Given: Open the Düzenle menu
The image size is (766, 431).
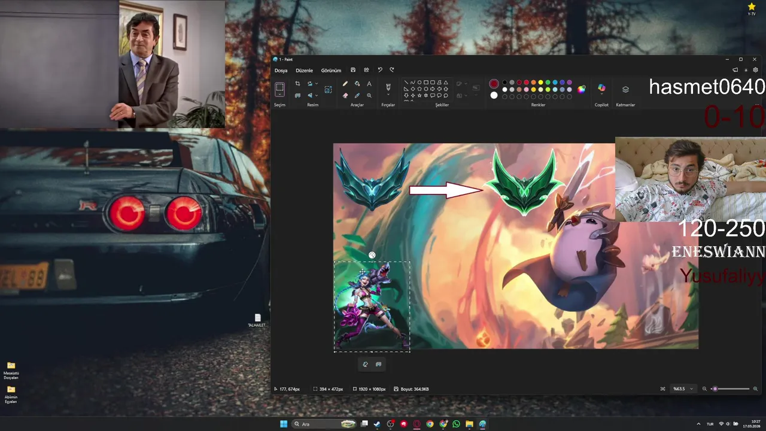Looking at the screenshot, I should pyautogui.click(x=304, y=71).
